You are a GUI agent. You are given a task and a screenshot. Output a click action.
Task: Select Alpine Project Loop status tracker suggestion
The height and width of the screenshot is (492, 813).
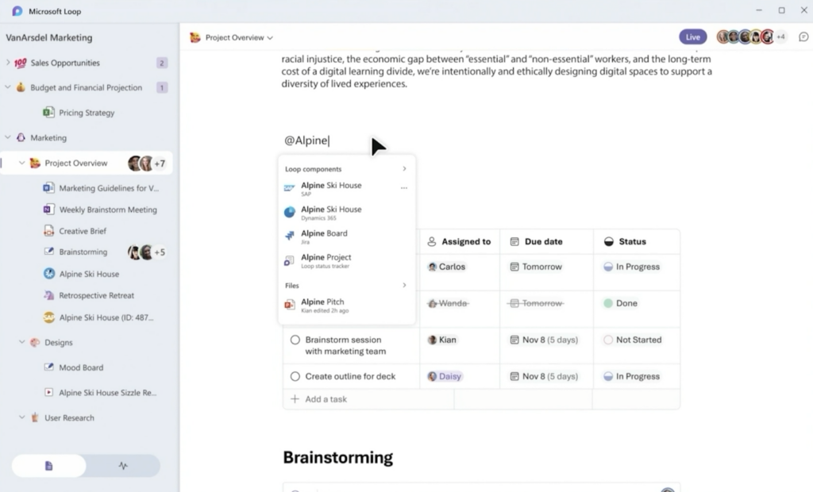pos(346,260)
